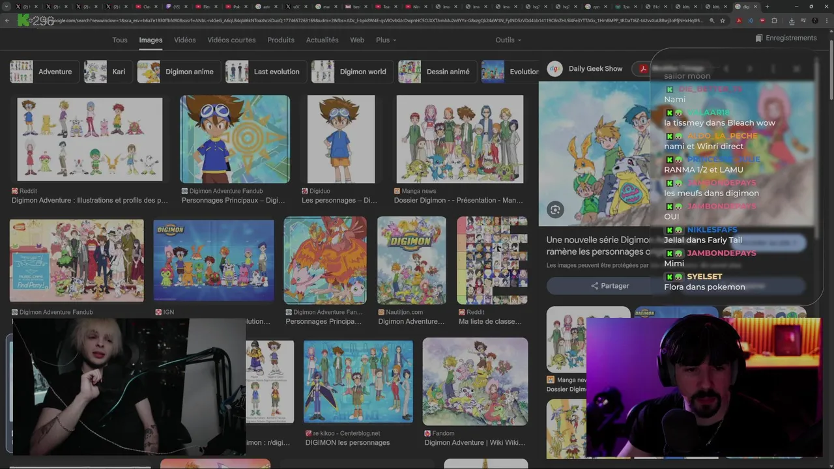Open the Vidéos courtes tab

coord(231,40)
